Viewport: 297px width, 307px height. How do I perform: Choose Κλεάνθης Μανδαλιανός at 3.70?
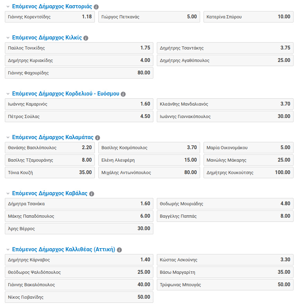[225, 104]
